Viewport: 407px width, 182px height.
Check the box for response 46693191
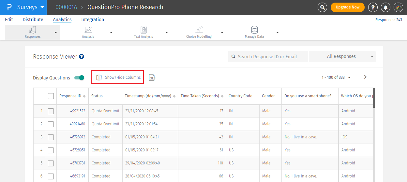pyautogui.click(x=51, y=176)
